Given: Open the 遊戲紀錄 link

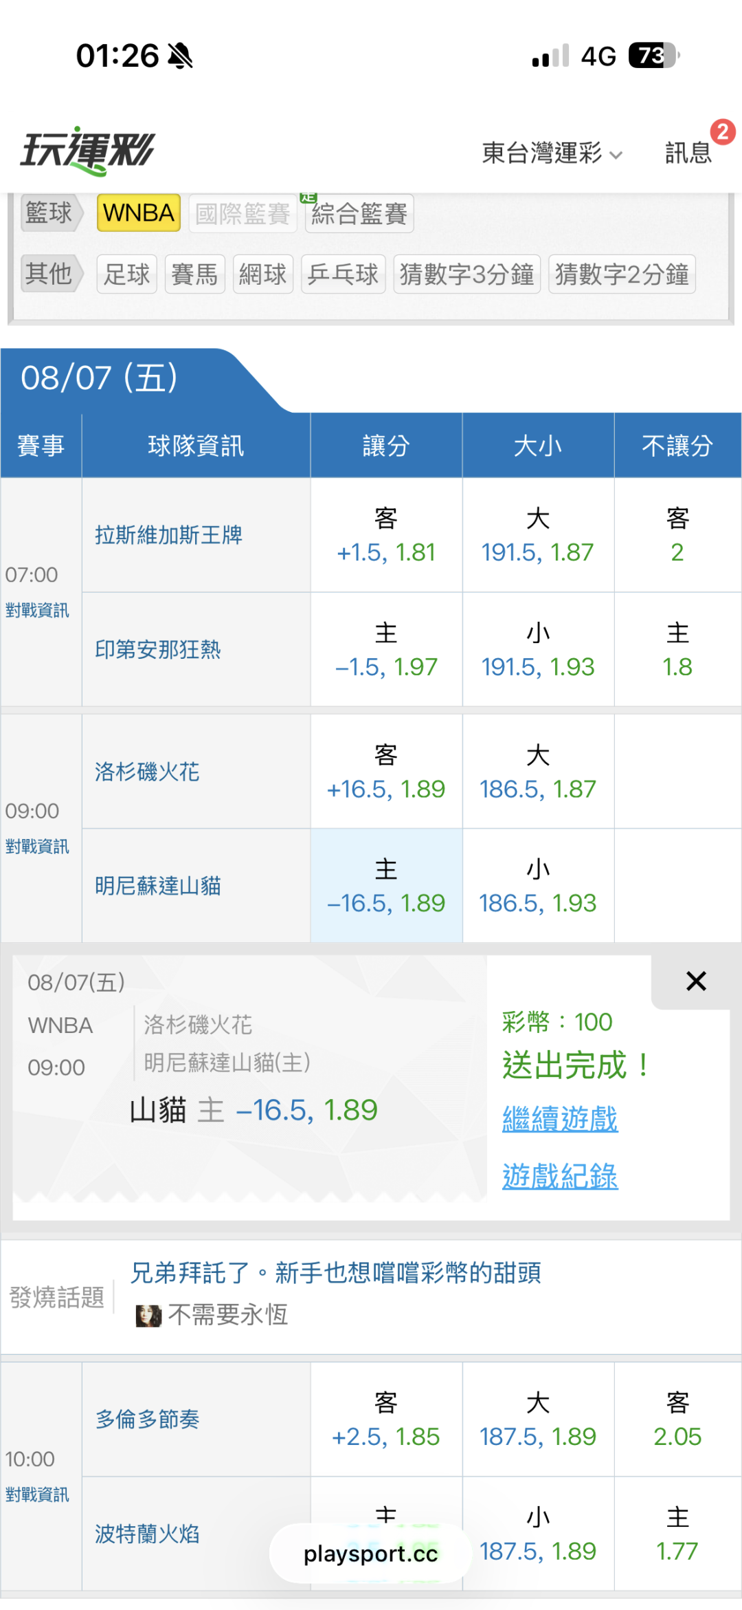Looking at the screenshot, I should click(560, 1176).
